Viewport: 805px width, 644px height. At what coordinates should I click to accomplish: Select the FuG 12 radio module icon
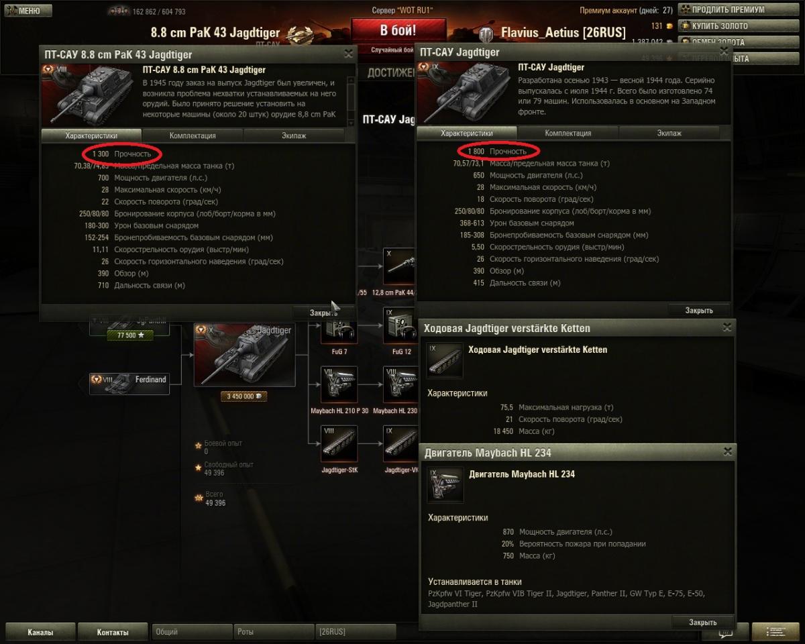tap(401, 326)
